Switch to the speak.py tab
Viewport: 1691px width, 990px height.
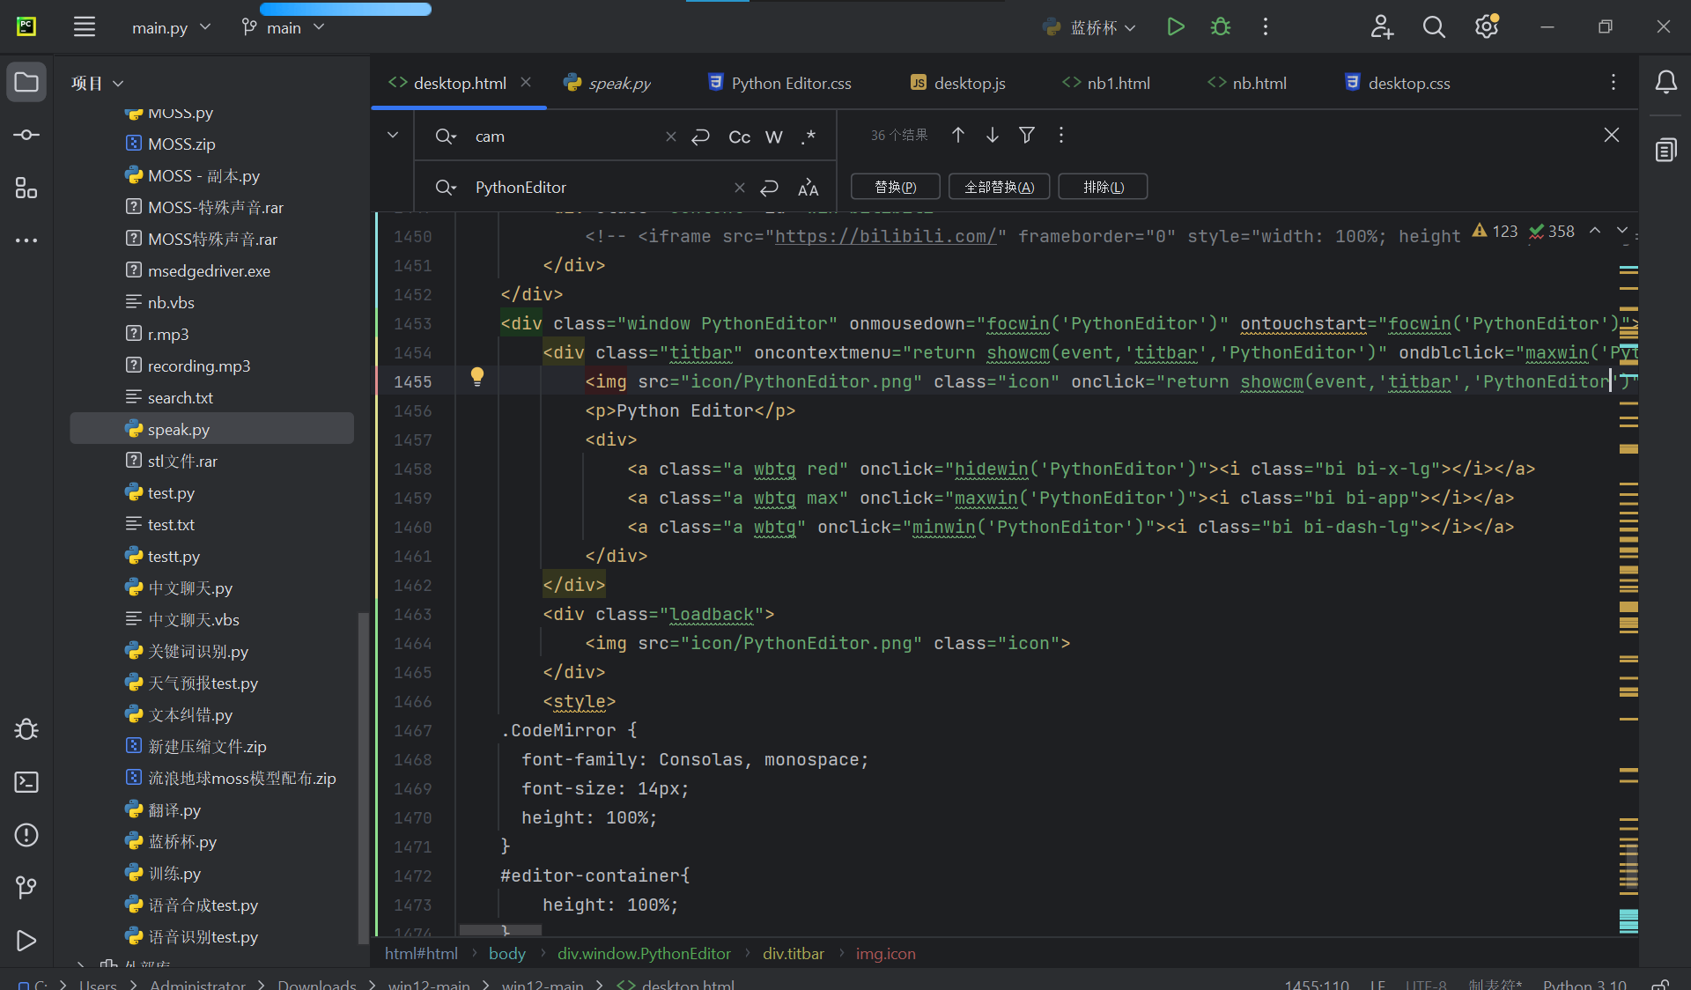point(618,83)
